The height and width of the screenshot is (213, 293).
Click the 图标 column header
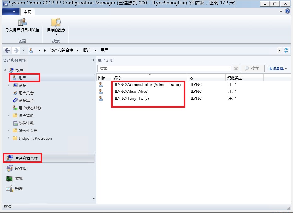[x=104, y=78]
